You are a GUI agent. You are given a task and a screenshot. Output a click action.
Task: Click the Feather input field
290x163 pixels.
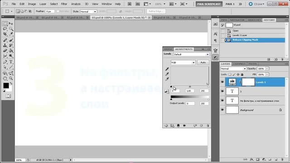tap(50, 11)
